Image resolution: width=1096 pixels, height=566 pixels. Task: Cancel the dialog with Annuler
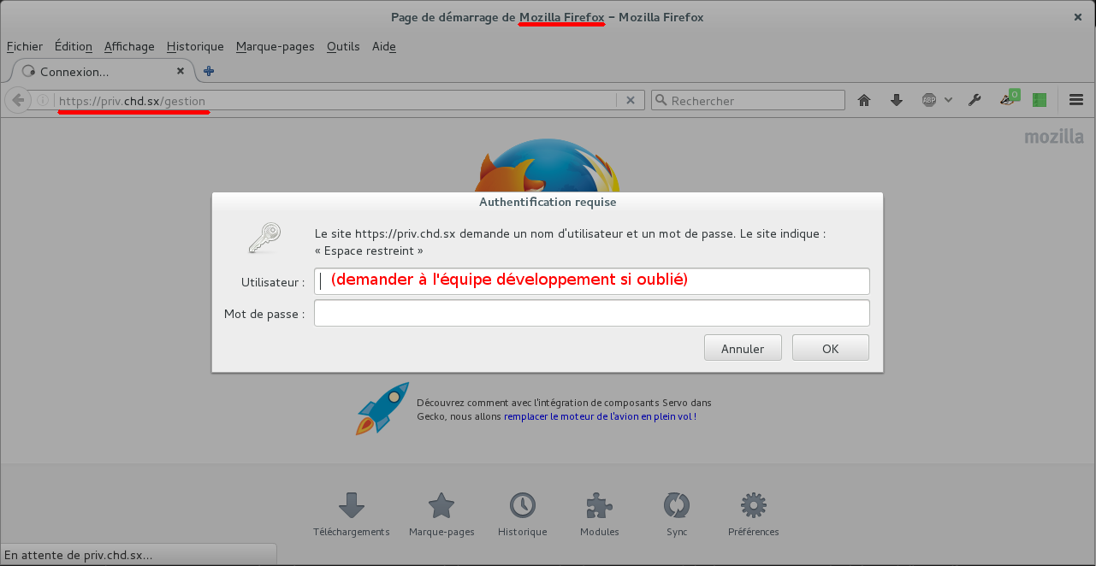(x=743, y=348)
